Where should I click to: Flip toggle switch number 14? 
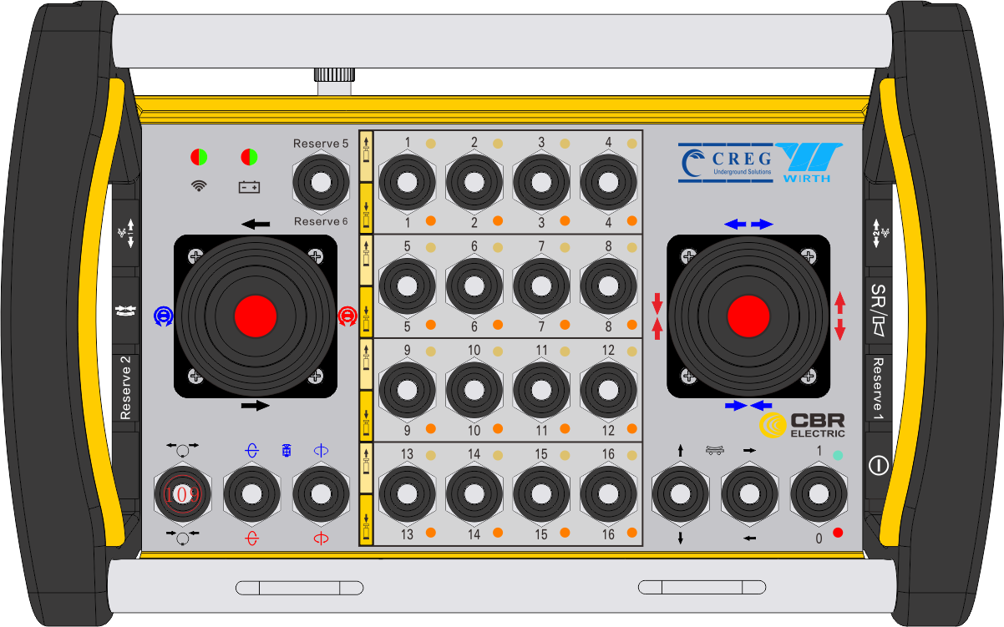(x=474, y=494)
